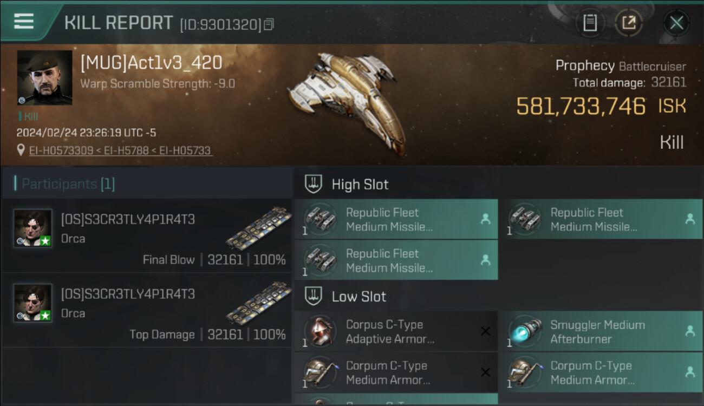The width and height of the screenshot is (704, 406).
Task: Open the hamburger main menu
Action: click(x=24, y=22)
